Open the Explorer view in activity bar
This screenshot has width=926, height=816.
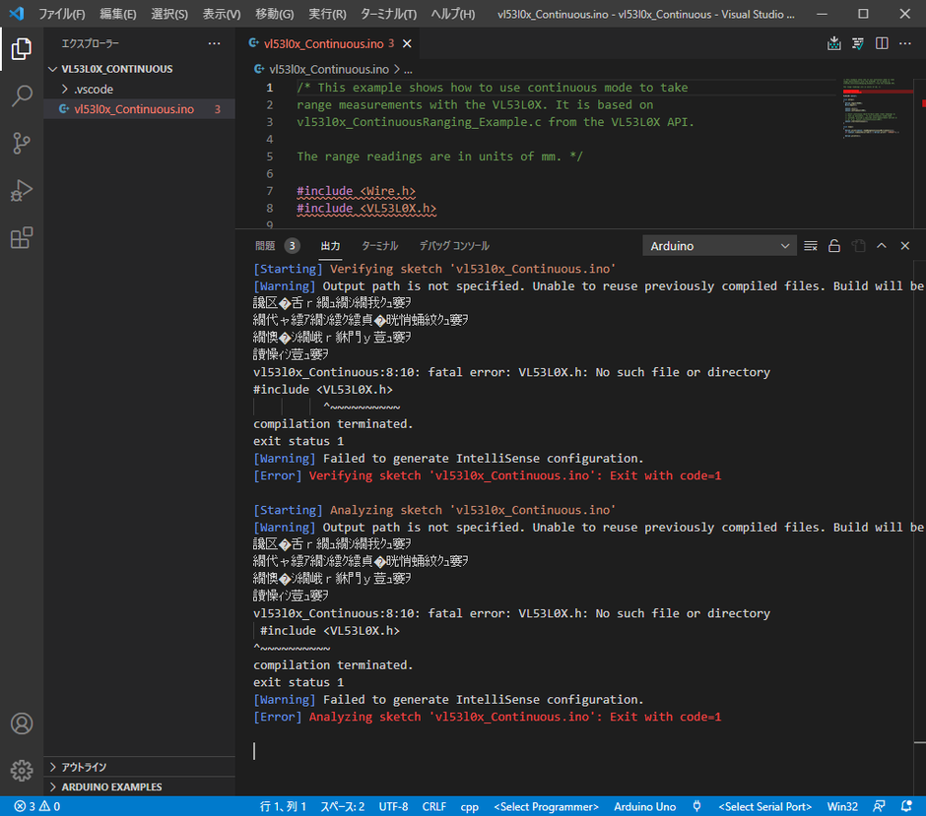[x=22, y=49]
